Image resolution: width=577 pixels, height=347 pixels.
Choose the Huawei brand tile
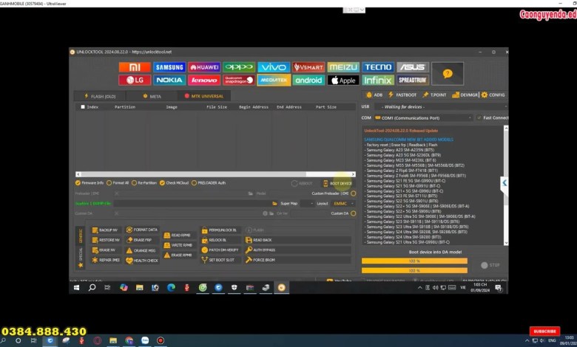(x=204, y=67)
